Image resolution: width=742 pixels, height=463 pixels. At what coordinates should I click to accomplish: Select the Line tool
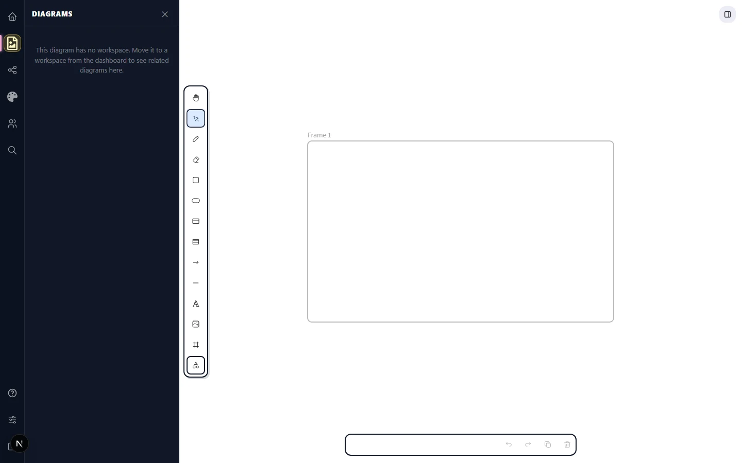[196, 283]
